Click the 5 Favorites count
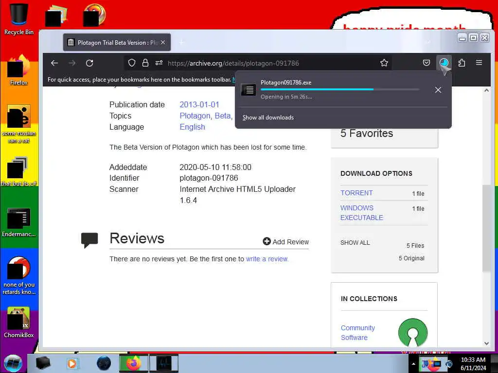498x373 pixels. pyautogui.click(x=367, y=133)
